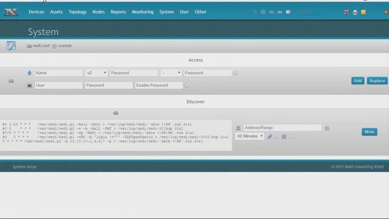
Task: Click the link chain icon beside interval
Action: [x=270, y=136]
